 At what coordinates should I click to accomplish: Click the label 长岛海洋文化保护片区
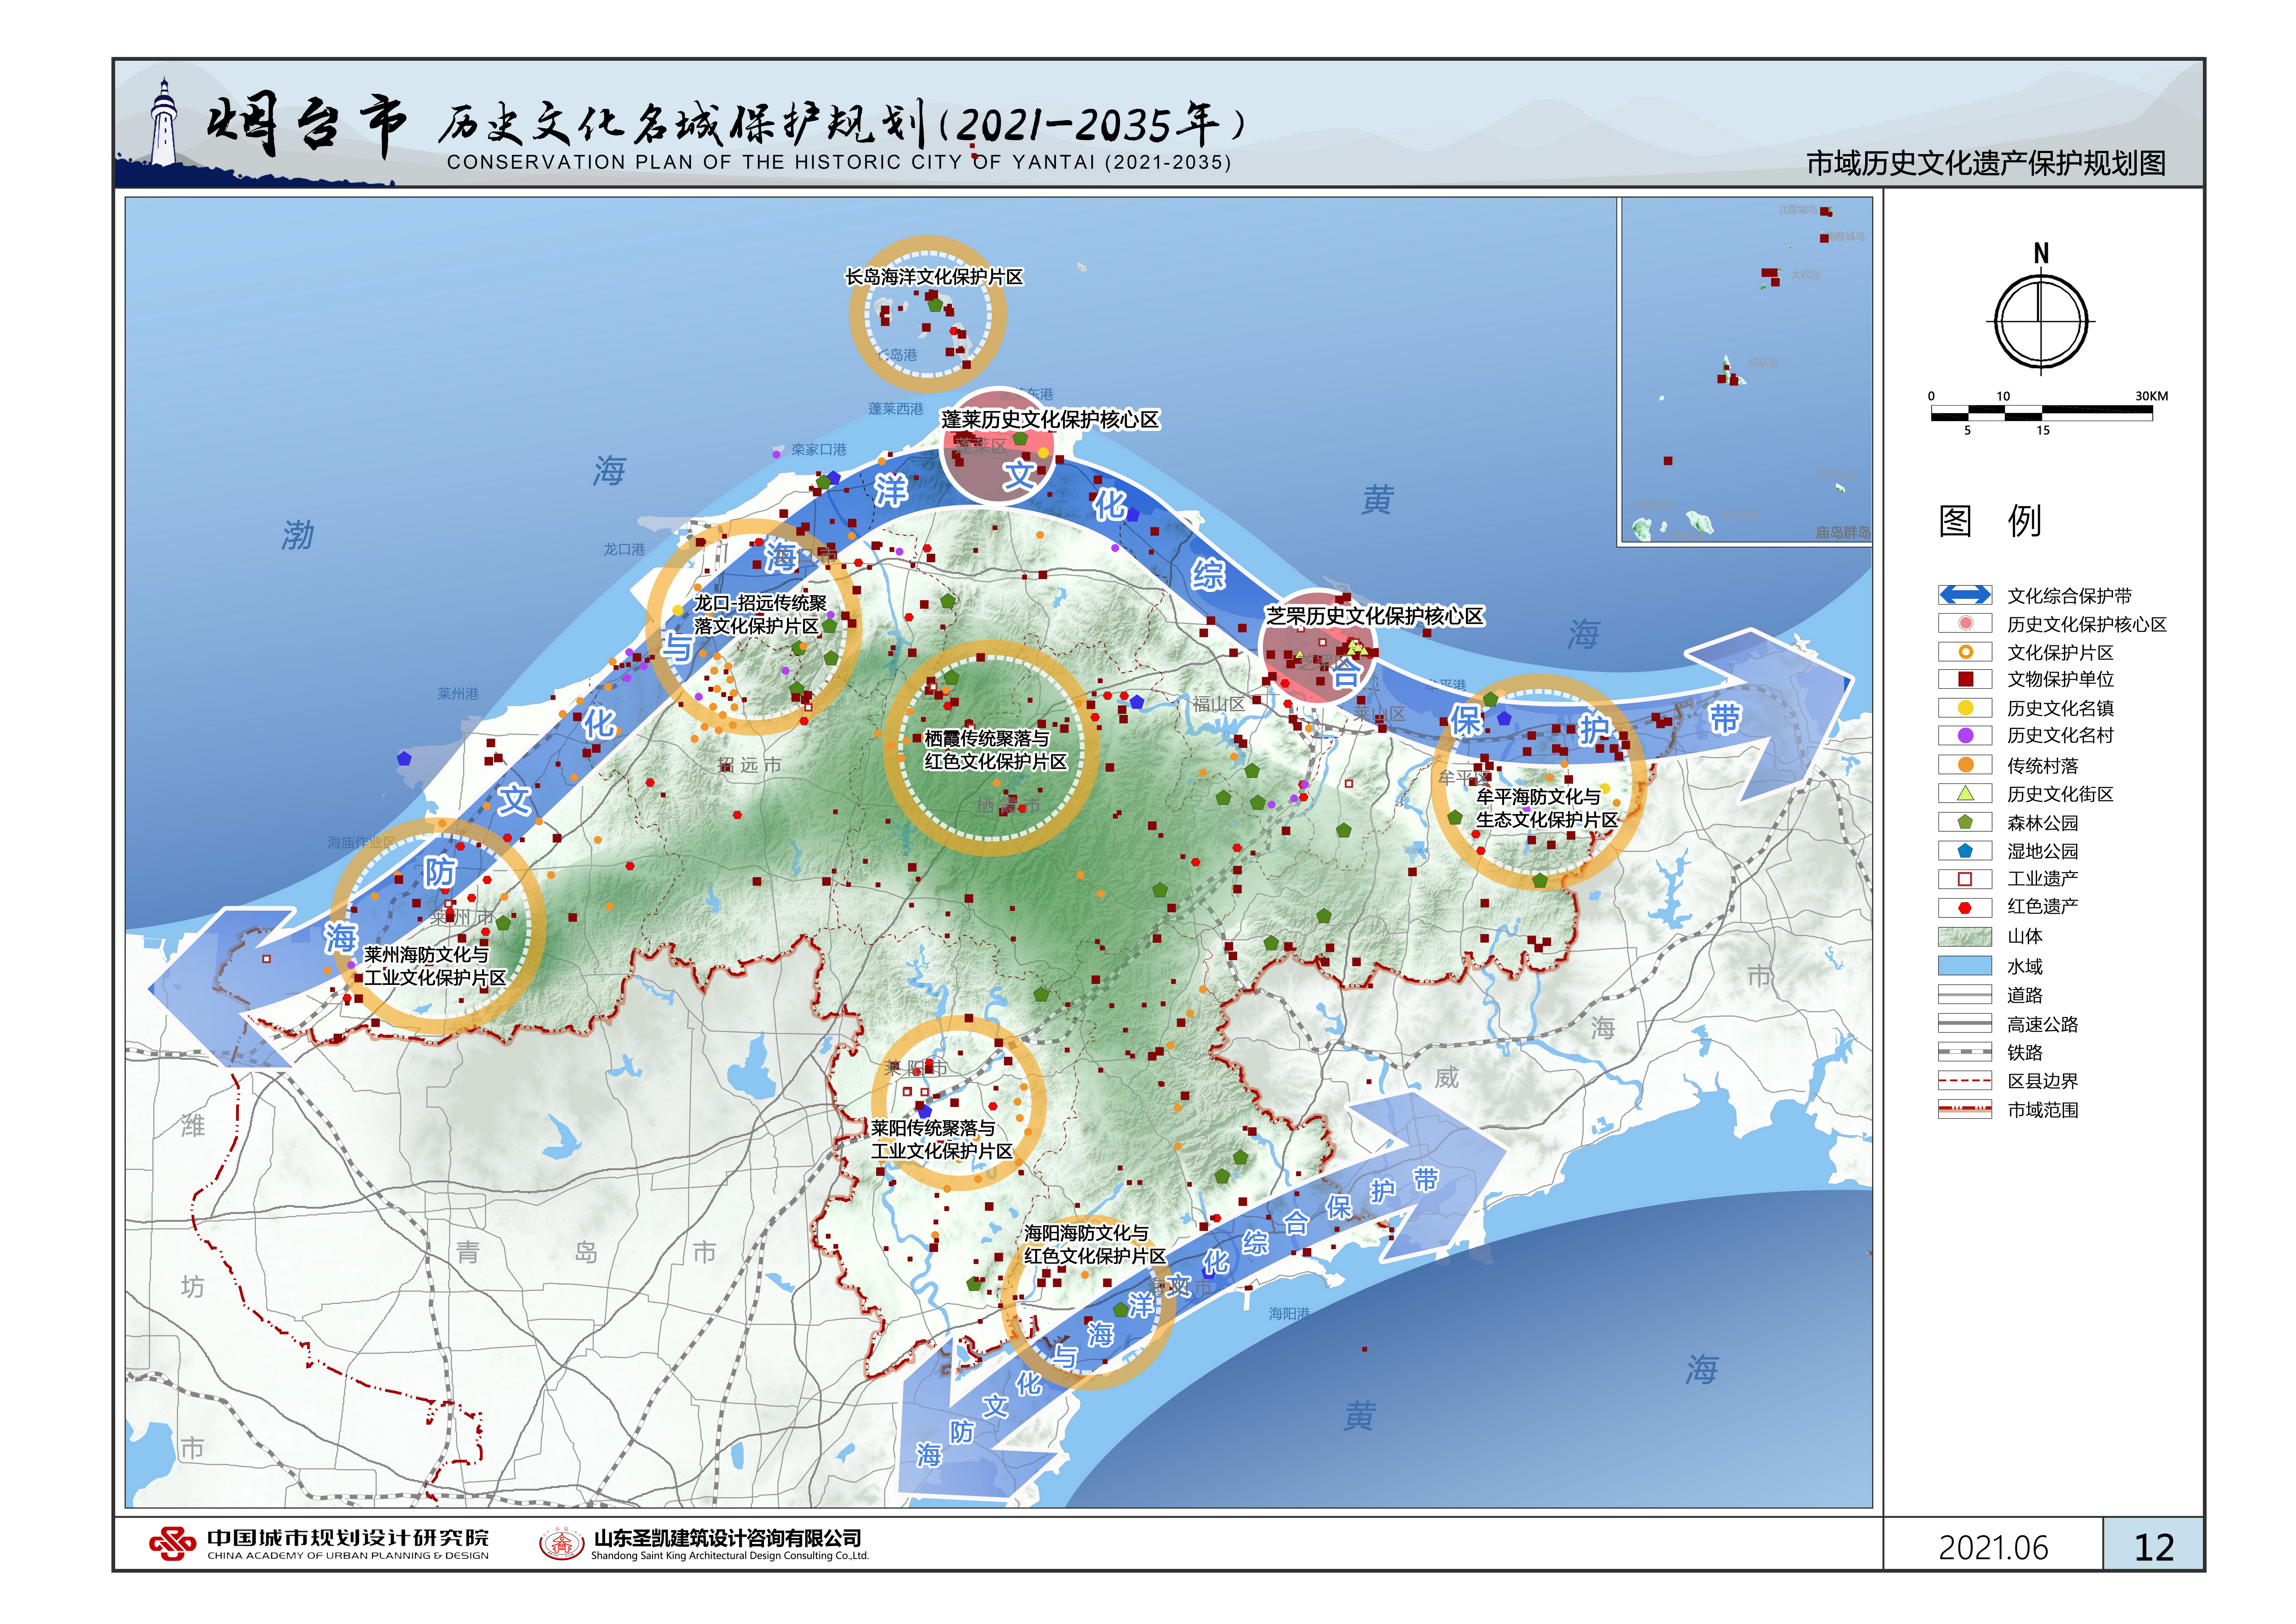(x=934, y=277)
